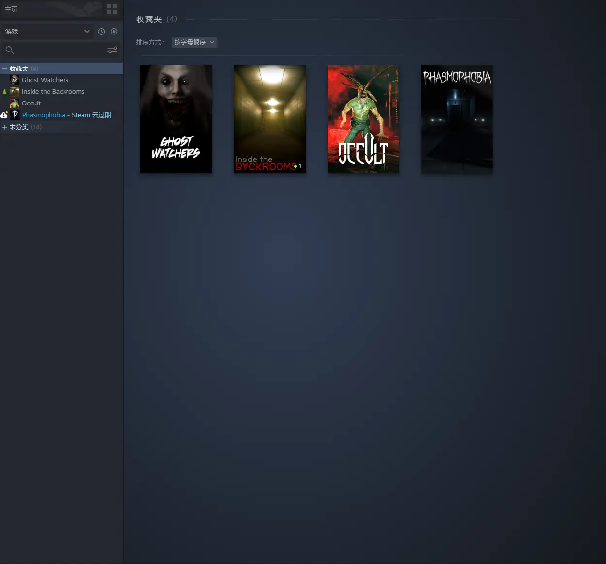
Task: Open the advanced filter sliders icon
Action: tap(112, 50)
